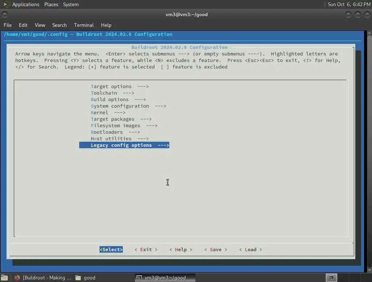The width and height of the screenshot is (372, 282).
Task: Open highlighted Legacy config options entry
Action: 124,145
